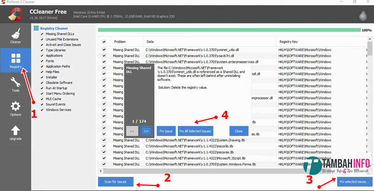Toggle Windows Services checkbox
The image size is (374, 191).
click(x=42, y=110)
